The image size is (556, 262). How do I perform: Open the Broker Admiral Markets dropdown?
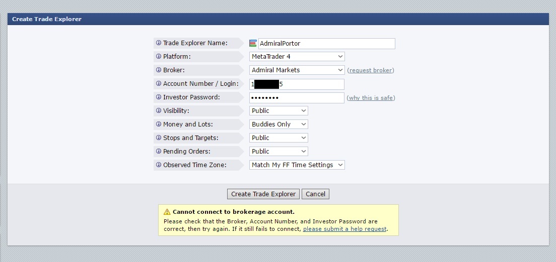[x=297, y=70]
